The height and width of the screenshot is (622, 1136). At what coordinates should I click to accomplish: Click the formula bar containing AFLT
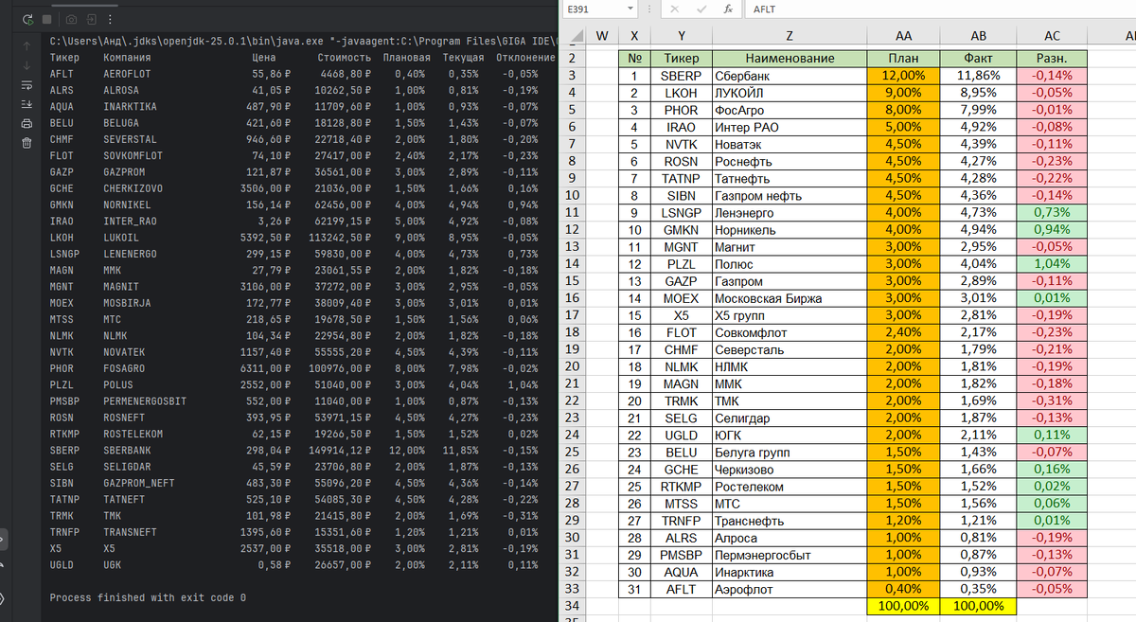point(942,9)
